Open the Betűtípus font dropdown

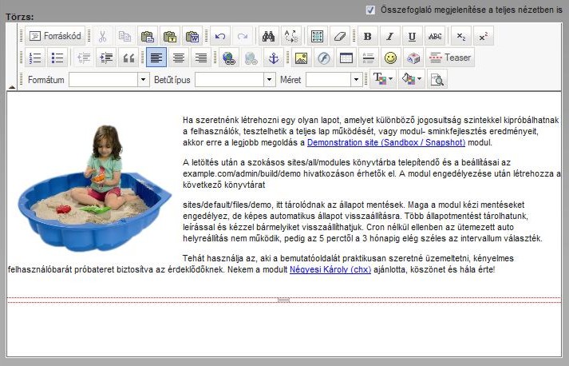269,79
